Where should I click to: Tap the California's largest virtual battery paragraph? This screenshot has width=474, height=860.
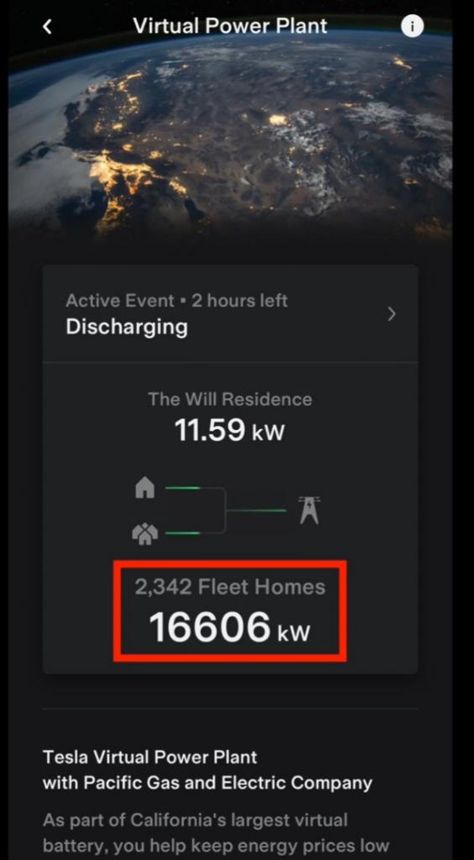(x=216, y=834)
